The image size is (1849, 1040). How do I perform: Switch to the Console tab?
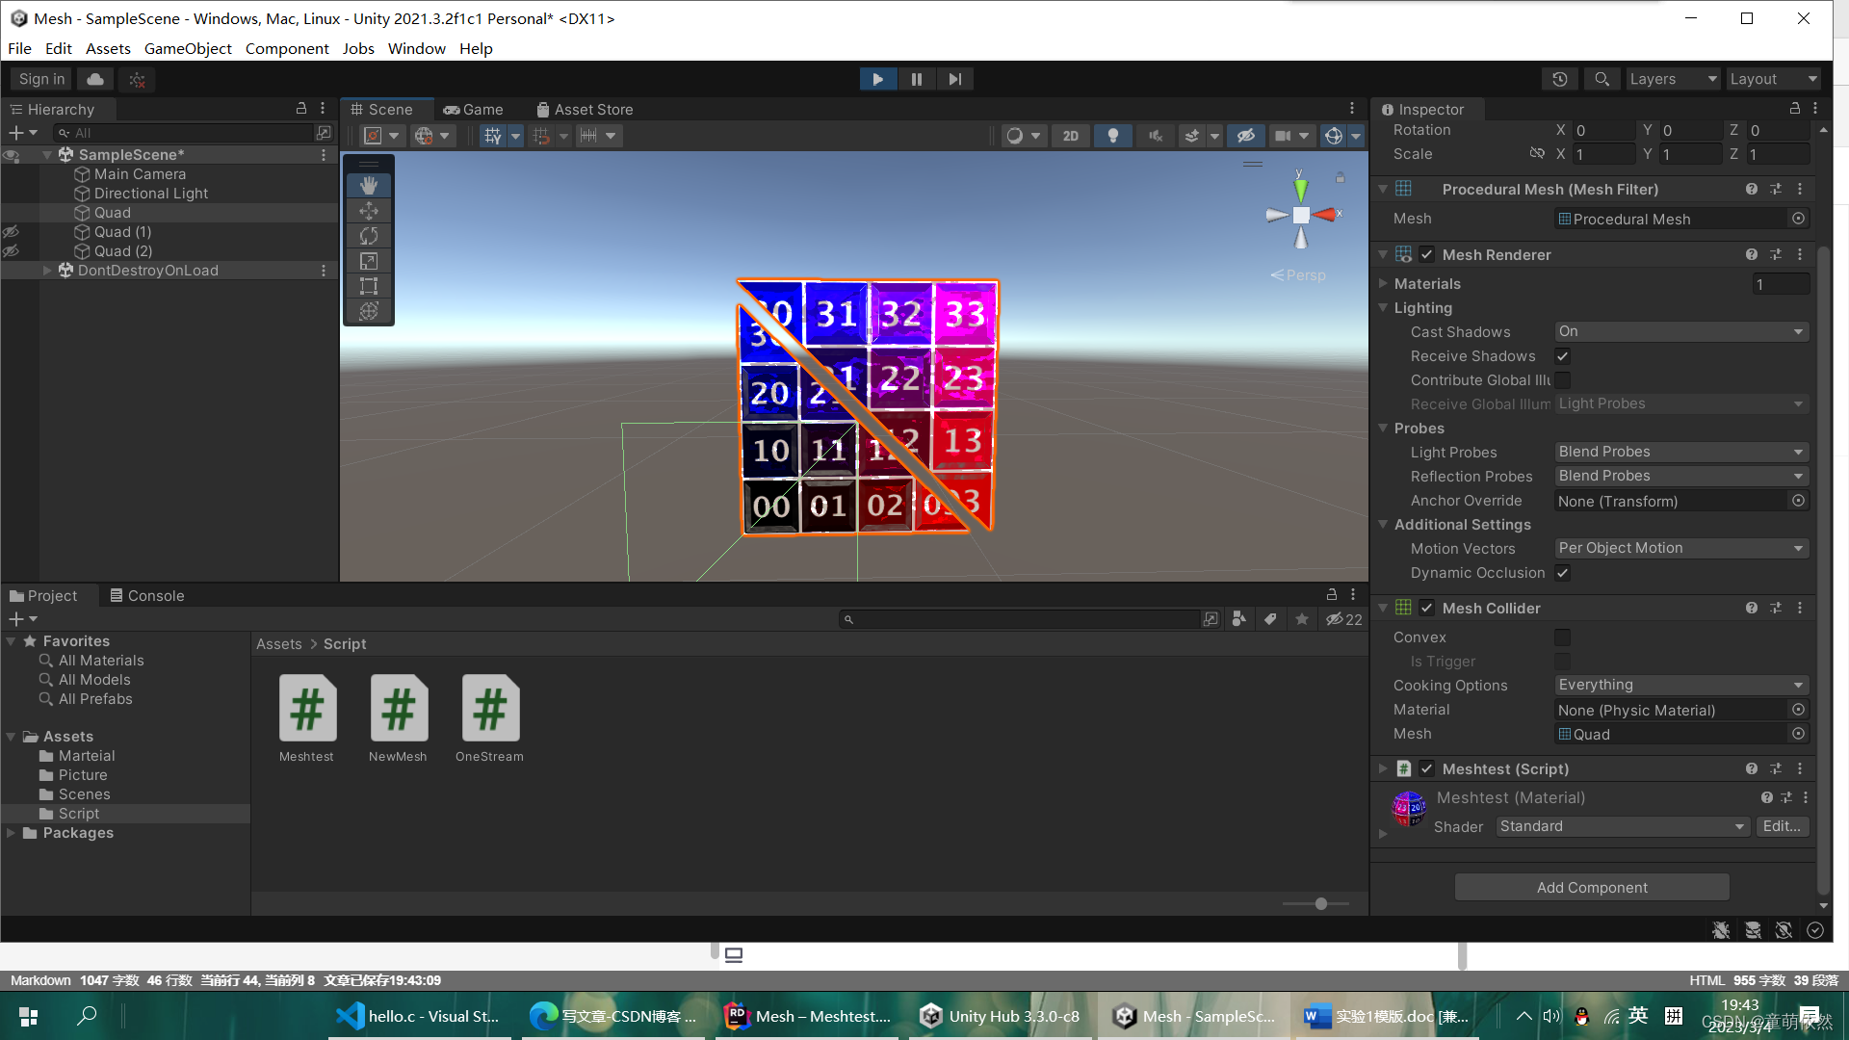tap(146, 596)
